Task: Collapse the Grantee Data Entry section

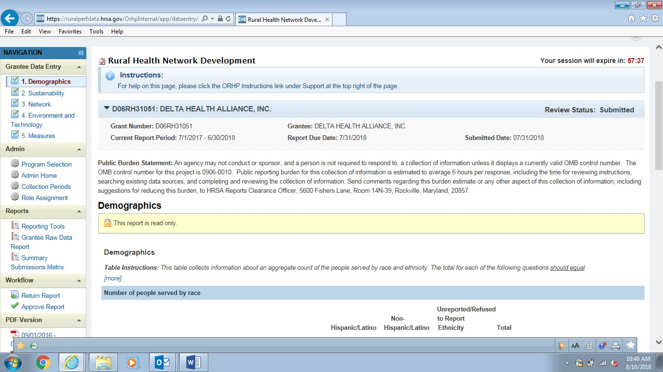Action: [79, 67]
